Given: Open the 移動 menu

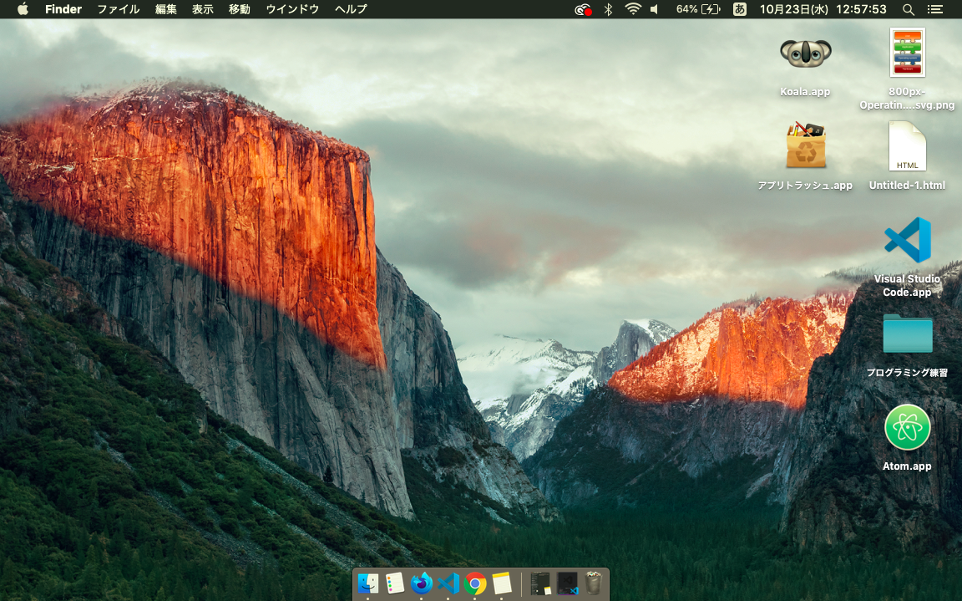Looking at the screenshot, I should coord(240,9).
